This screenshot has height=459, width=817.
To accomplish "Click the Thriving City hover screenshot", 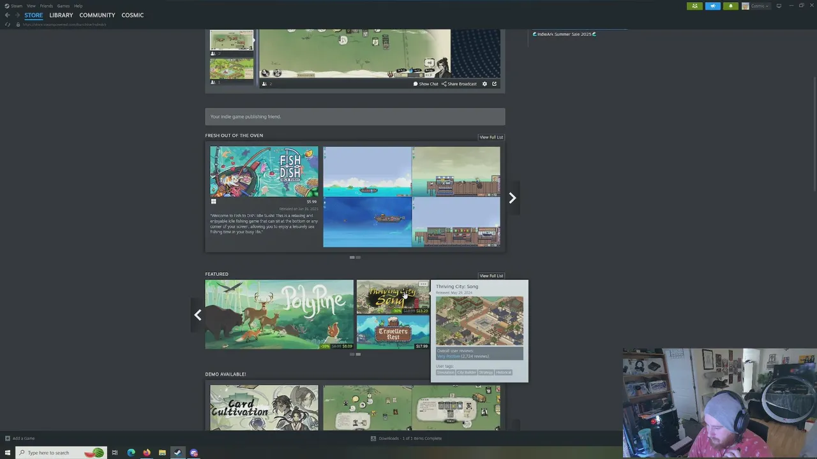I will tap(479, 321).
